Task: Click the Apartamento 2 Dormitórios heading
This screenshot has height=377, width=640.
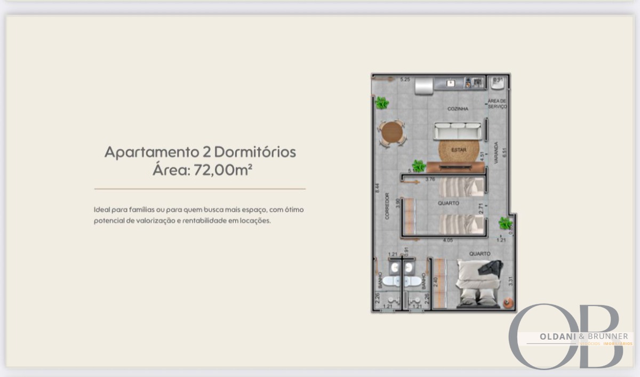Action: (200, 152)
